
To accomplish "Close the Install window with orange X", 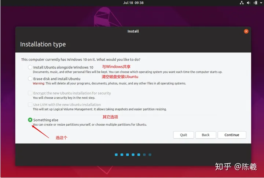I will coord(246,31).
